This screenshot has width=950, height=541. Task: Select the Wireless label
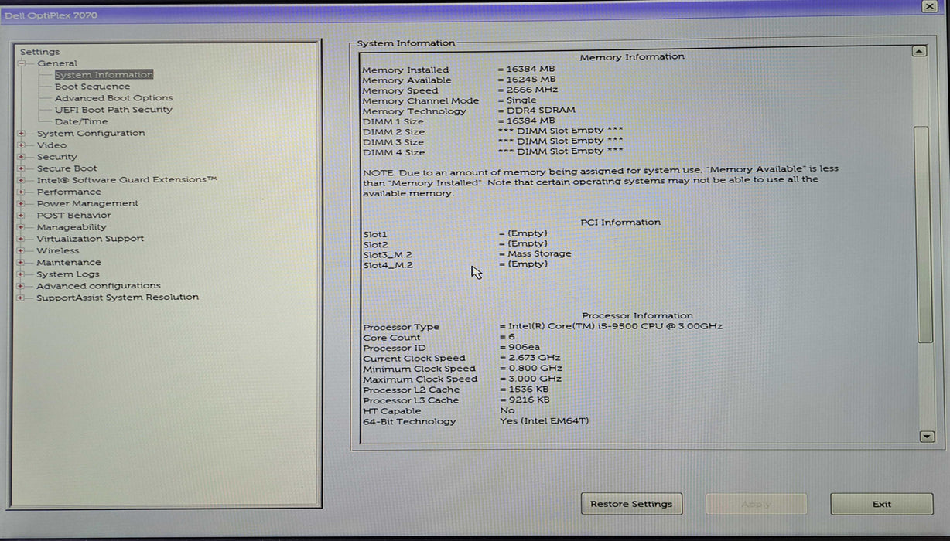[x=58, y=250]
